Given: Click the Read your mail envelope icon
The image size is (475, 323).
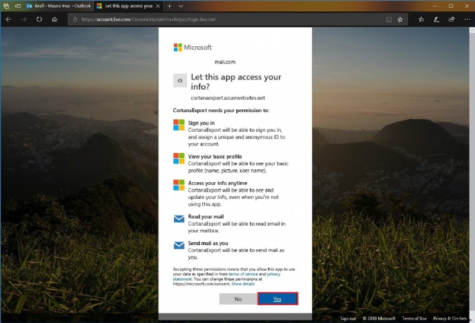Looking at the screenshot, I should click(179, 218).
